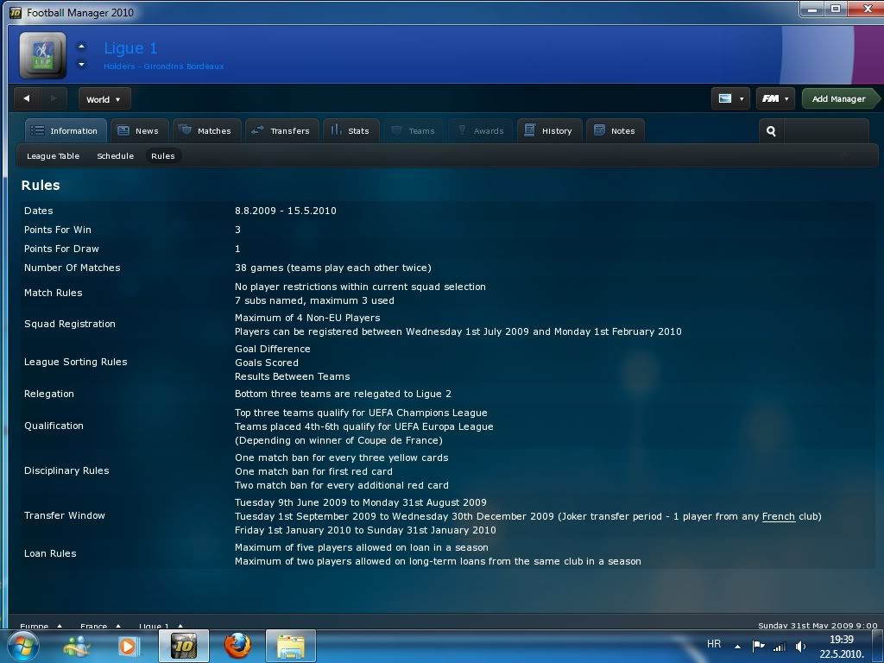
Task: Open Windows Explorer folder in taskbar
Action: click(290, 645)
